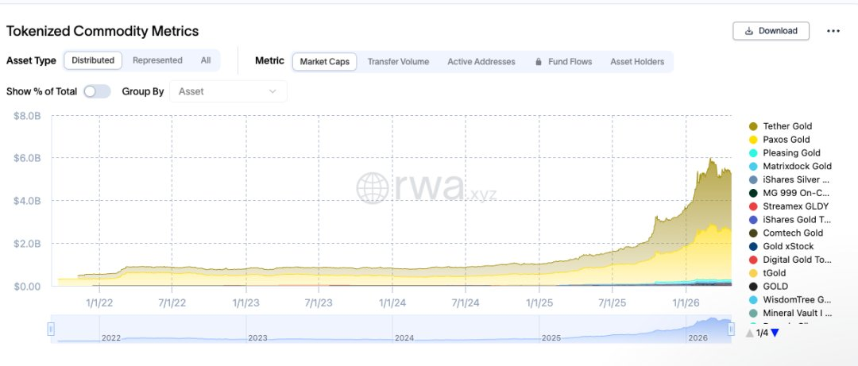
Task: Click the left handle of time range slider
Action: [51, 329]
